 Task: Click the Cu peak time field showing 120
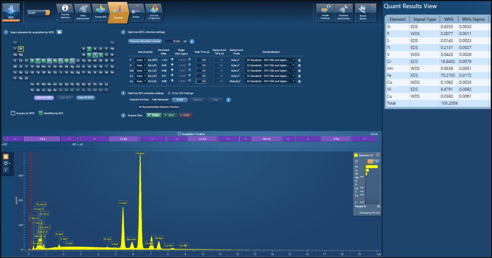click(x=201, y=81)
